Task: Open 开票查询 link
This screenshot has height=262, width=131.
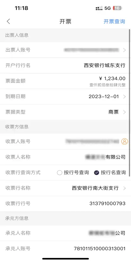Action: [114, 21]
